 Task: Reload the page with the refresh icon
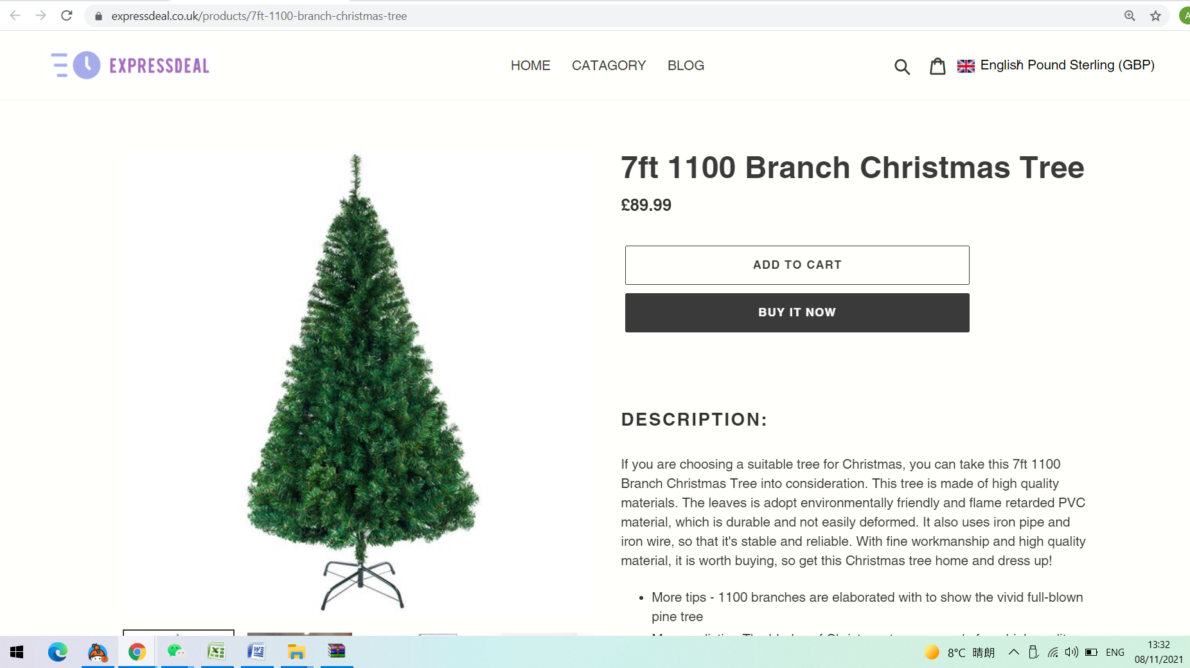[x=67, y=15]
